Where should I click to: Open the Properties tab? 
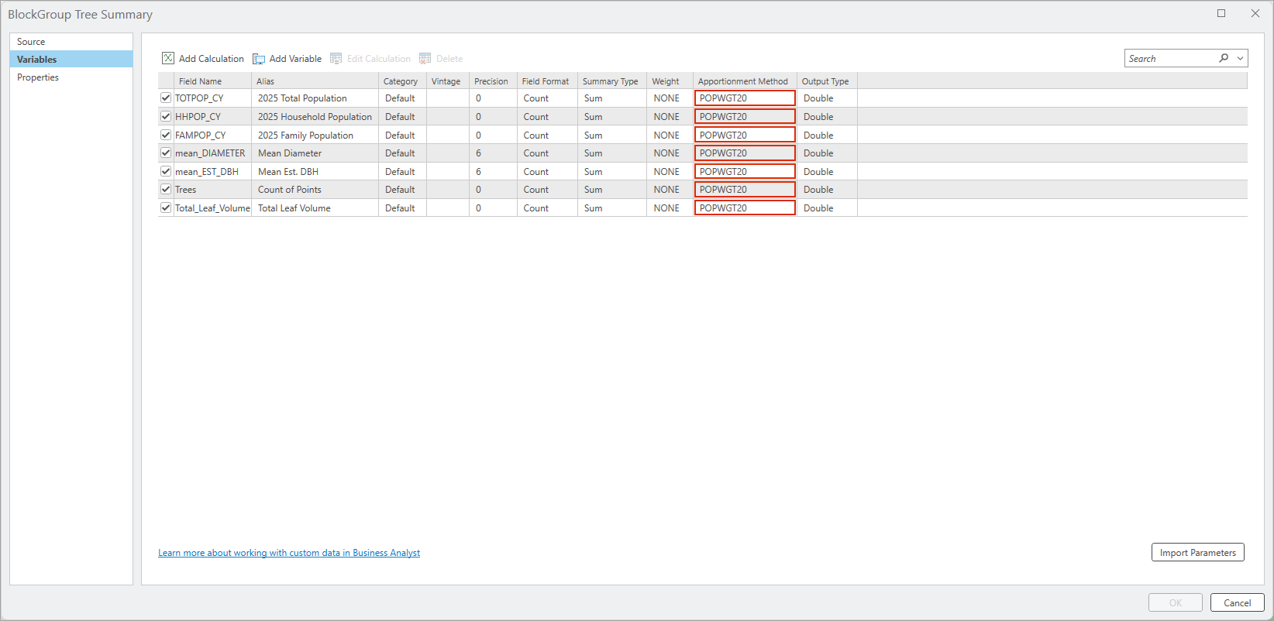coord(38,77)
